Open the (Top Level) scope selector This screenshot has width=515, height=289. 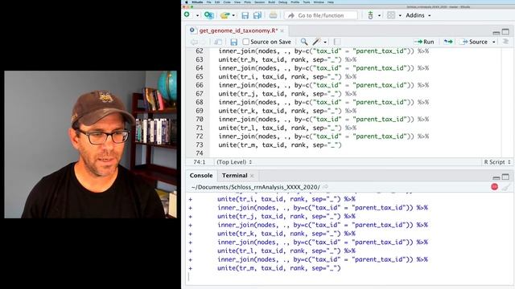click(x=234, y=162)
